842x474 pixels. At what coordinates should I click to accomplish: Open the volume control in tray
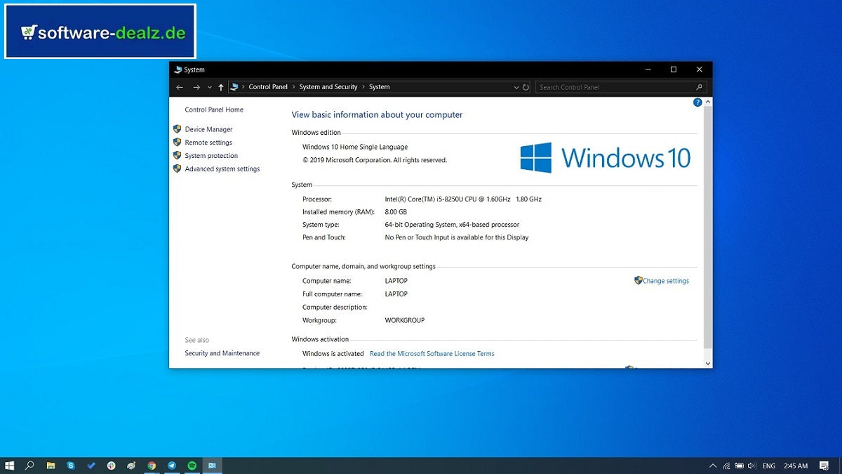750,466
